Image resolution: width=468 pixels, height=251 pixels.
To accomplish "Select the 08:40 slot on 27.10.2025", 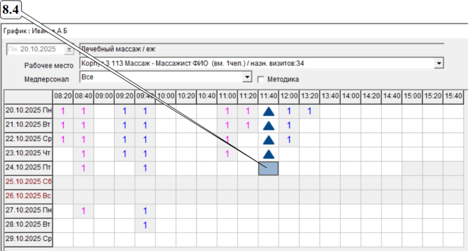I will tap(83, 210).
